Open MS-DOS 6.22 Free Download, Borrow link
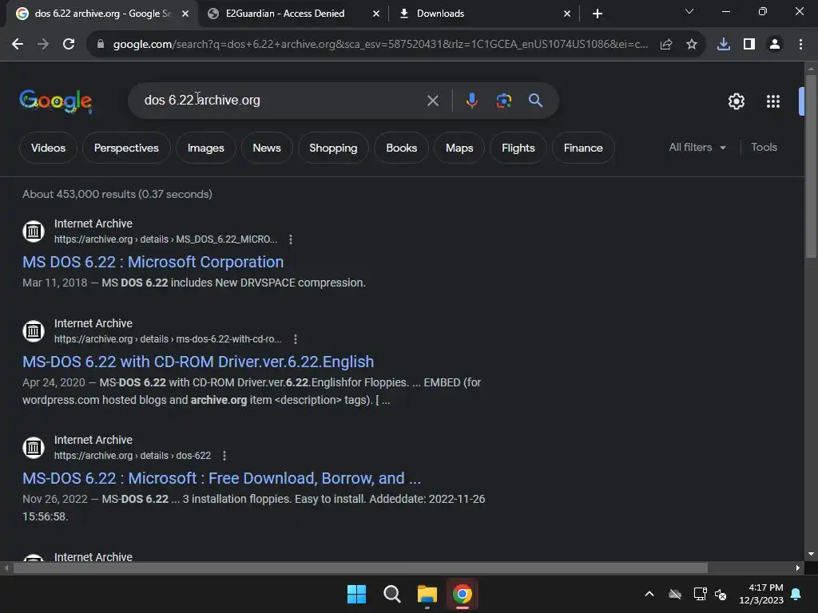This screenshot has width=818, height=613. (x=221, y=479)
